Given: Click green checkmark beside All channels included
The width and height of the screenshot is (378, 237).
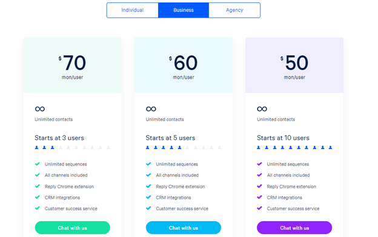Looking at the screenshot, I should tap(38, 175).
